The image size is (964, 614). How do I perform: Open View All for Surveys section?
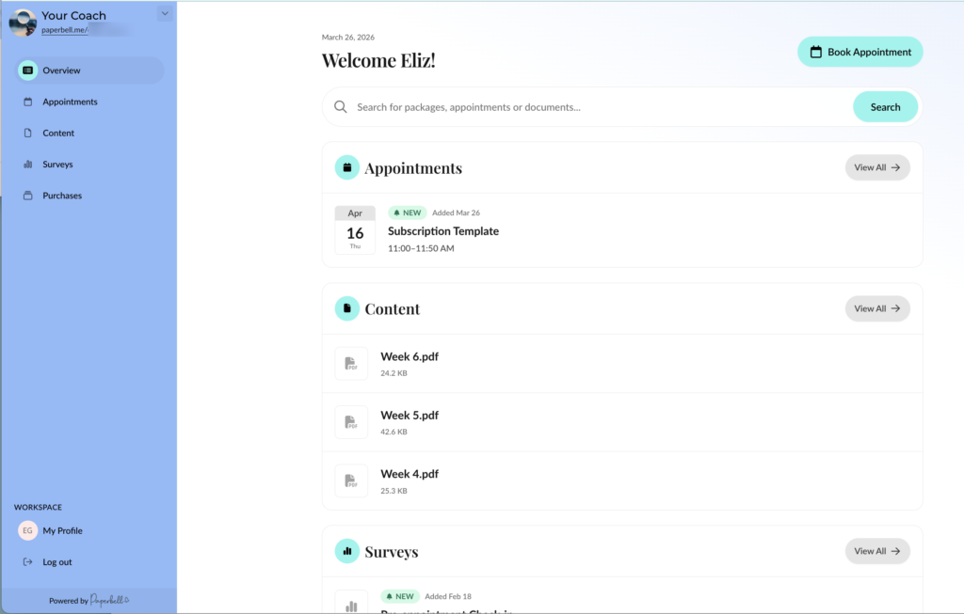pyautogui.click(x=876, y=551)
